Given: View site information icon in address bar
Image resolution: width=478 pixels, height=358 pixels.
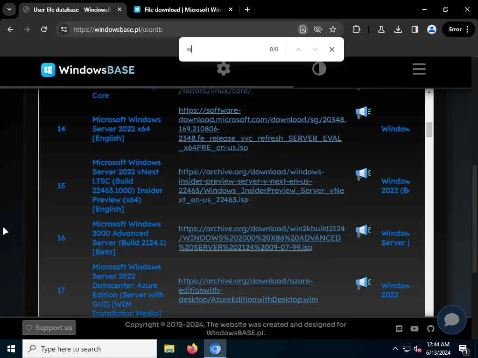Looking at the screenshot, I should click(63, 29).
